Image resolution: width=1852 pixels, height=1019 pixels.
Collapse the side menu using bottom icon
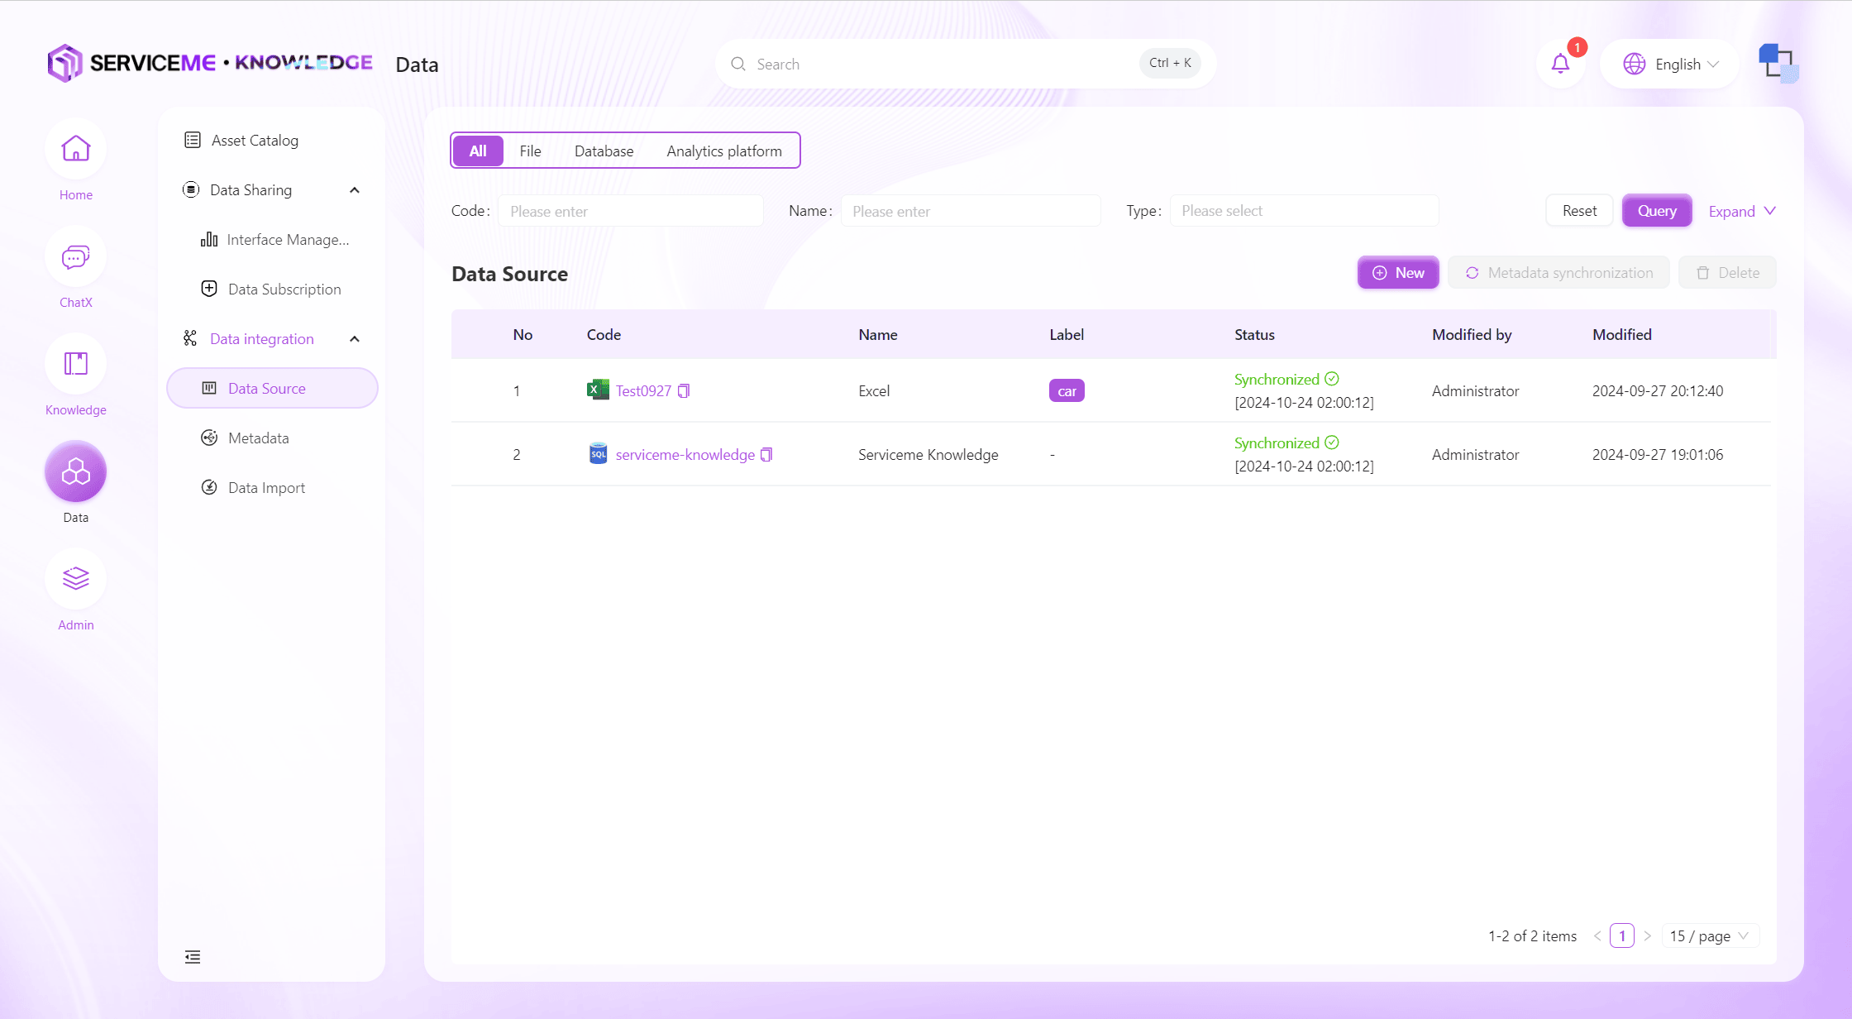[193, 957]
